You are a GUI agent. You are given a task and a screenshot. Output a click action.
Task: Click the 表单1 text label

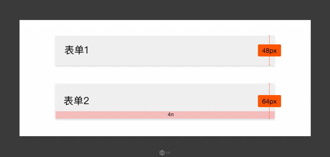pos(77,50)
